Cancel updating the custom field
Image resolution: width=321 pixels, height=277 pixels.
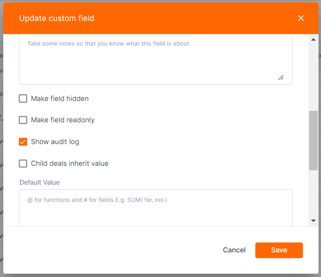pos(234,250)
